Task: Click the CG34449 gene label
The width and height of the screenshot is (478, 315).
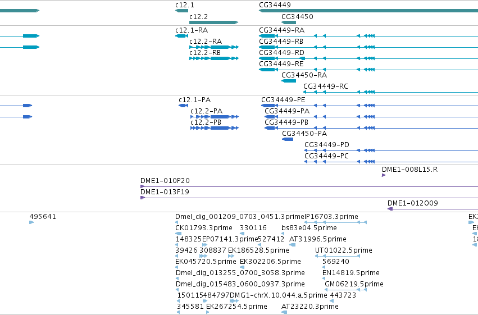Action: tap(275, 5)
